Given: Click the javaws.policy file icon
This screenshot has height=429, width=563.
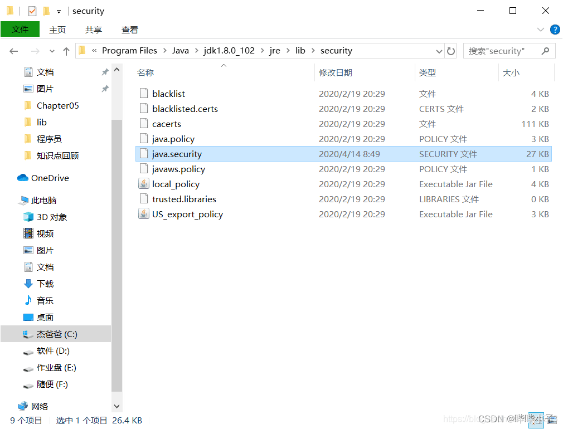Looking at the screenshot, I should [144, 169].
